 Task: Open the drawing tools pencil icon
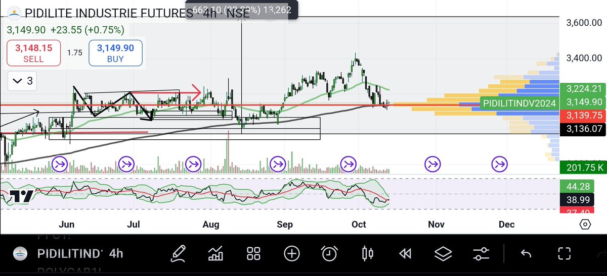tap(178, 254)
